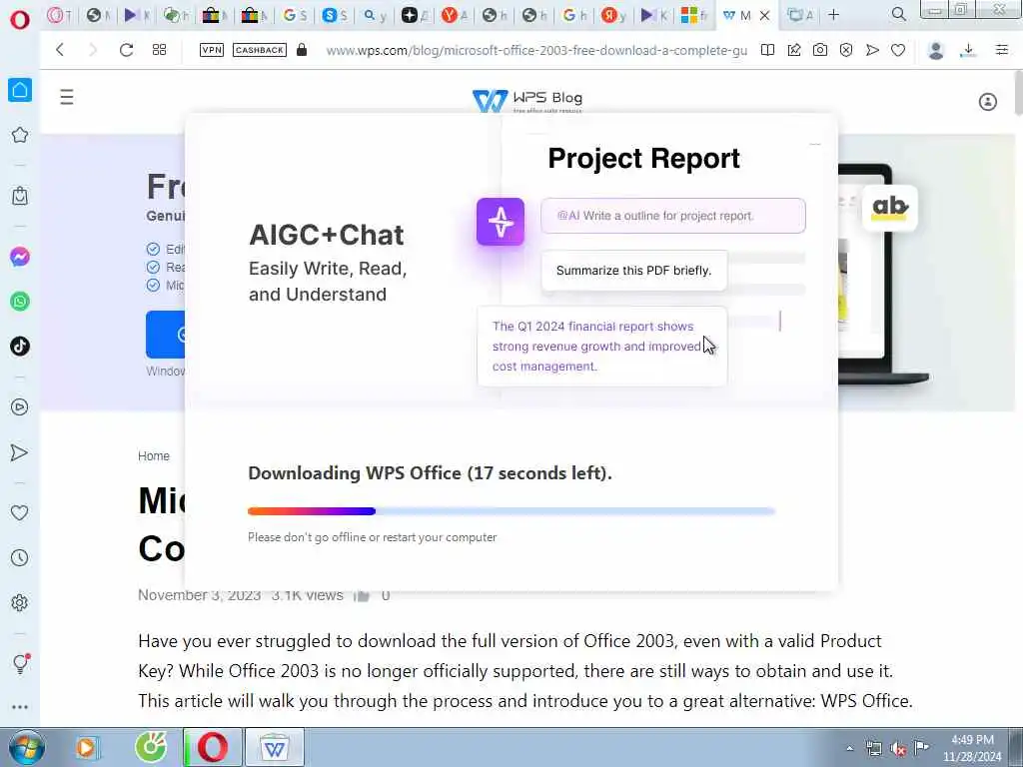The image size is (1023, 767).
Task: Switch to the last tab before plus button
Action: (x=800, y=15)
